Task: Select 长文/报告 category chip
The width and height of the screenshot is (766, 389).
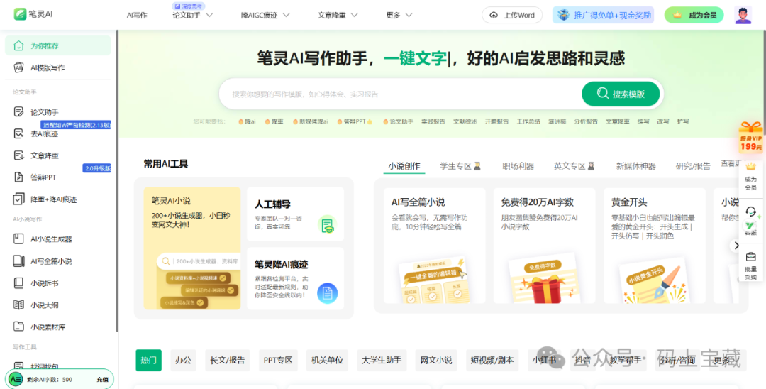Action: click(x=227, y=360)
